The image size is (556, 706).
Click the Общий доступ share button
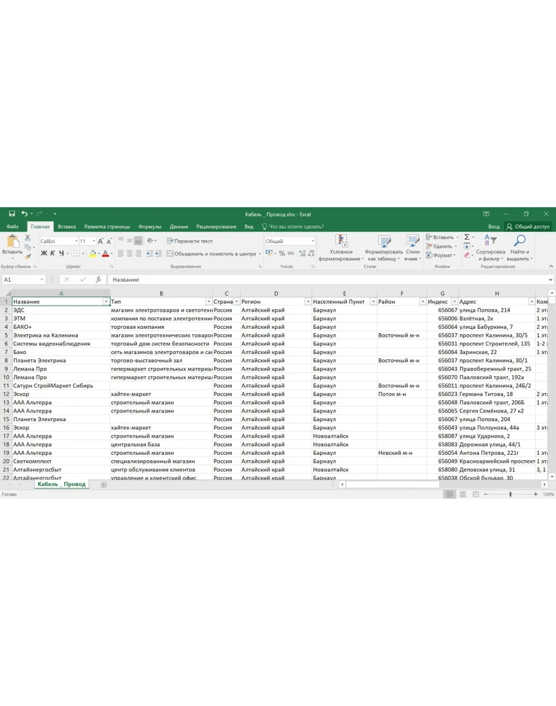[x=528, y=227]
